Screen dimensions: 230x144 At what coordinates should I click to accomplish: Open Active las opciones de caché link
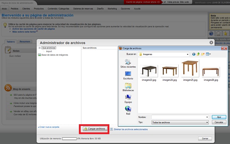point(34,29)
